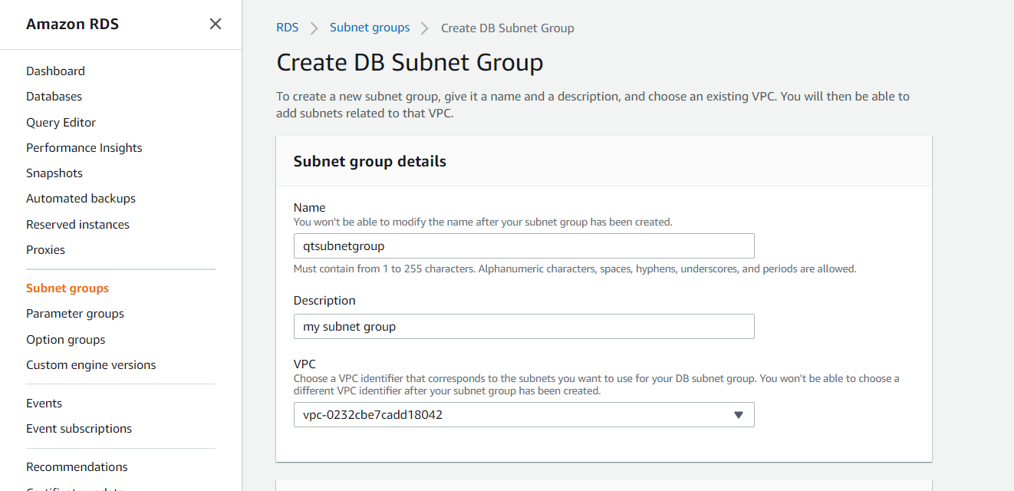Open the Events page
1014x491 pixels.
coord(44,403)
